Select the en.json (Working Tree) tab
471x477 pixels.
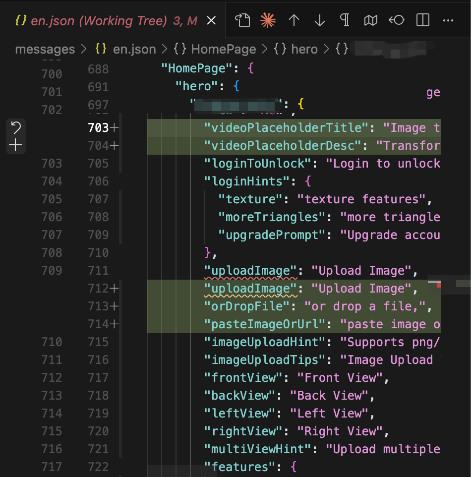pyautogui.click(x=113, y=21)
